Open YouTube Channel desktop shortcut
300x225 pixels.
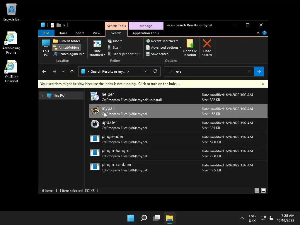[11, 71]
